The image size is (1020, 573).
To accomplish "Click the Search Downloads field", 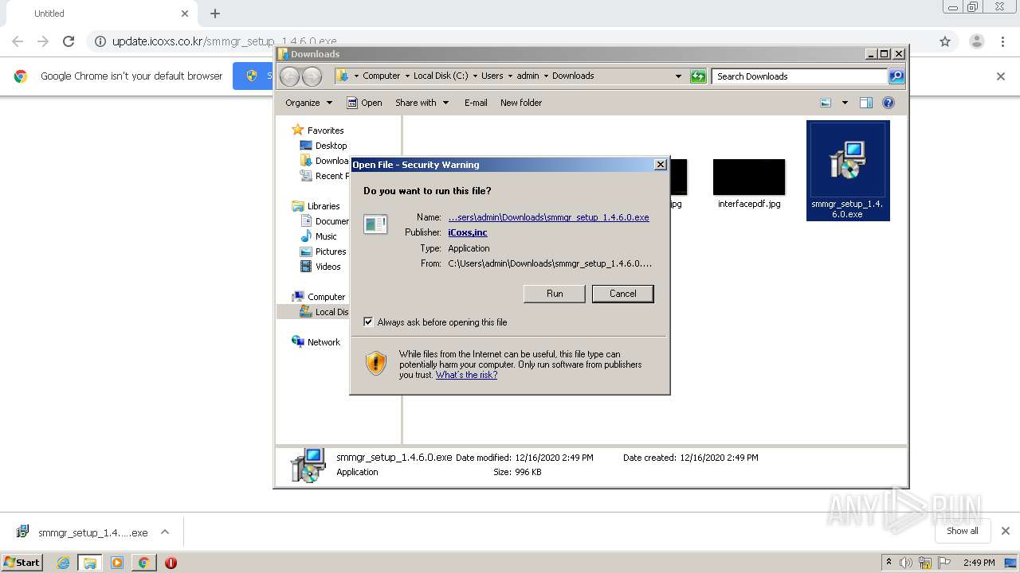I will coord(799,76).
